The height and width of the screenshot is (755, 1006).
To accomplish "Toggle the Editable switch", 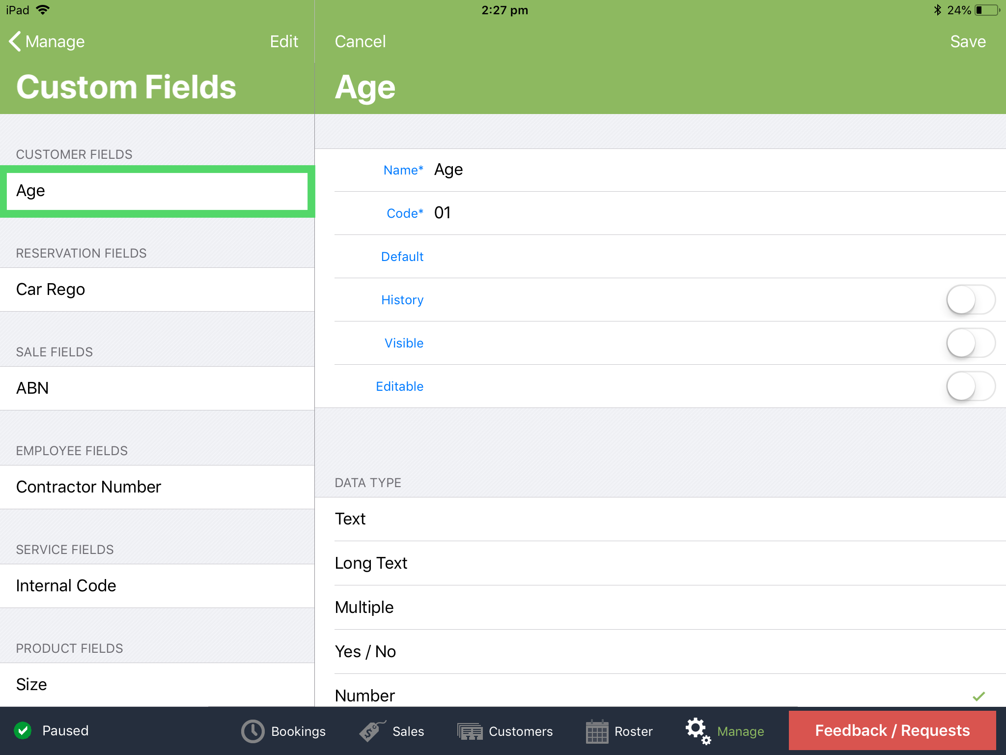I will coord(971,386).
